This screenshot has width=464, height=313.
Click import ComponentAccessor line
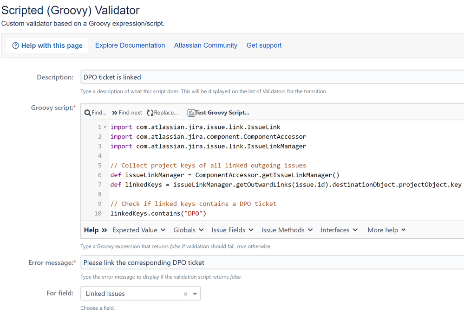[x=208, y=136]
